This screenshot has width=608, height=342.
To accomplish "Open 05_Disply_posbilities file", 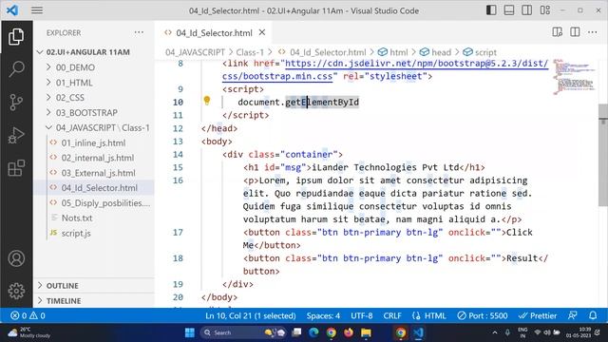I will [x=93, y=203].
